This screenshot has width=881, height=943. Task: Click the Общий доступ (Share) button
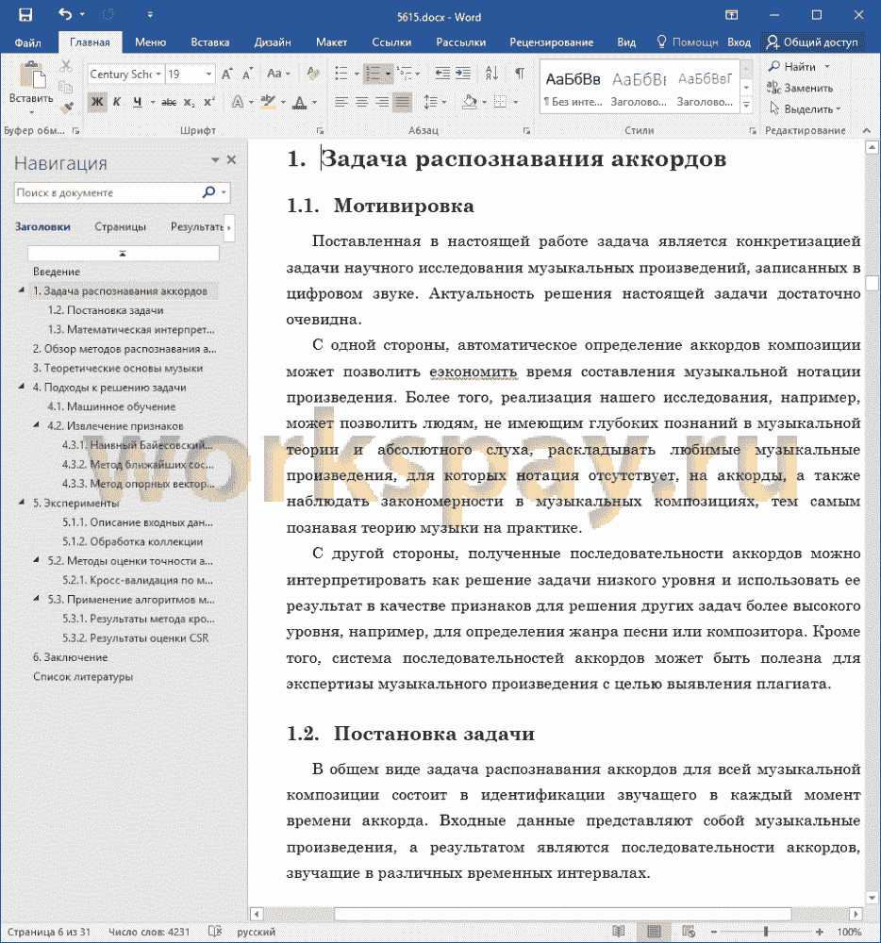coord(812,42)
